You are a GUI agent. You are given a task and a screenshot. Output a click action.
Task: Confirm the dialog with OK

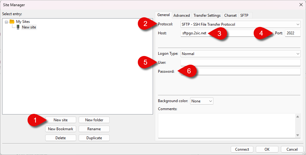click(267, 149)
